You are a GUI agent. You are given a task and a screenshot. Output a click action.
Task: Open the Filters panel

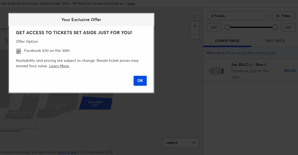[x=284, y=16]
